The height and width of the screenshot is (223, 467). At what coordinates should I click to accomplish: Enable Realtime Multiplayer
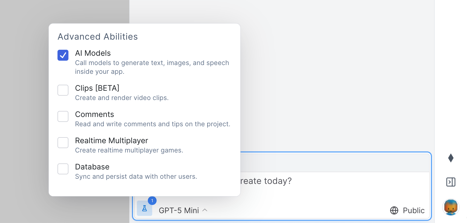(63, 143)
